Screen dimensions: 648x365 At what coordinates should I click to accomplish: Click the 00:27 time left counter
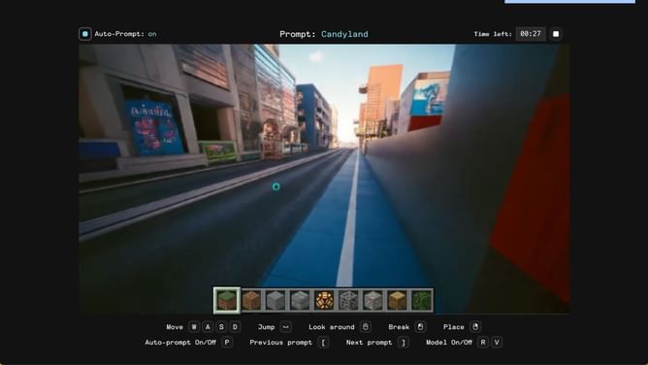click(531, 34)
